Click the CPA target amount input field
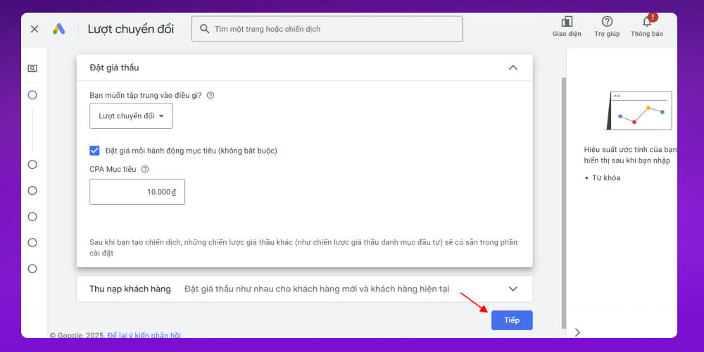The width and height of the screenshot is (704, 352). [137, 191]
